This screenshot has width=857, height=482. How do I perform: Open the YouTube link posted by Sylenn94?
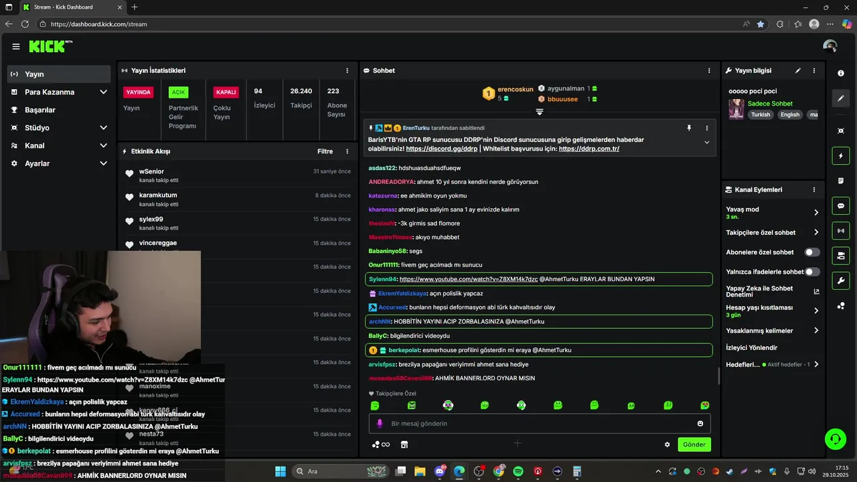469,279
